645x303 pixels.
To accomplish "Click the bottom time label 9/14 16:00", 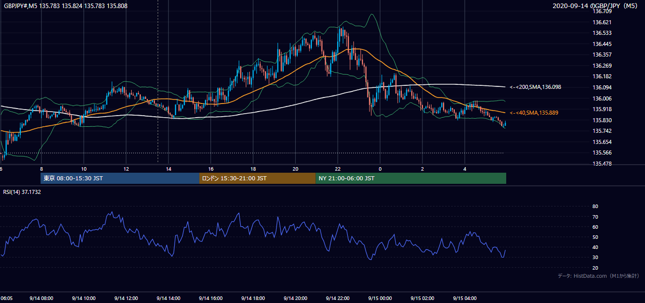I will tap(211, 298).
